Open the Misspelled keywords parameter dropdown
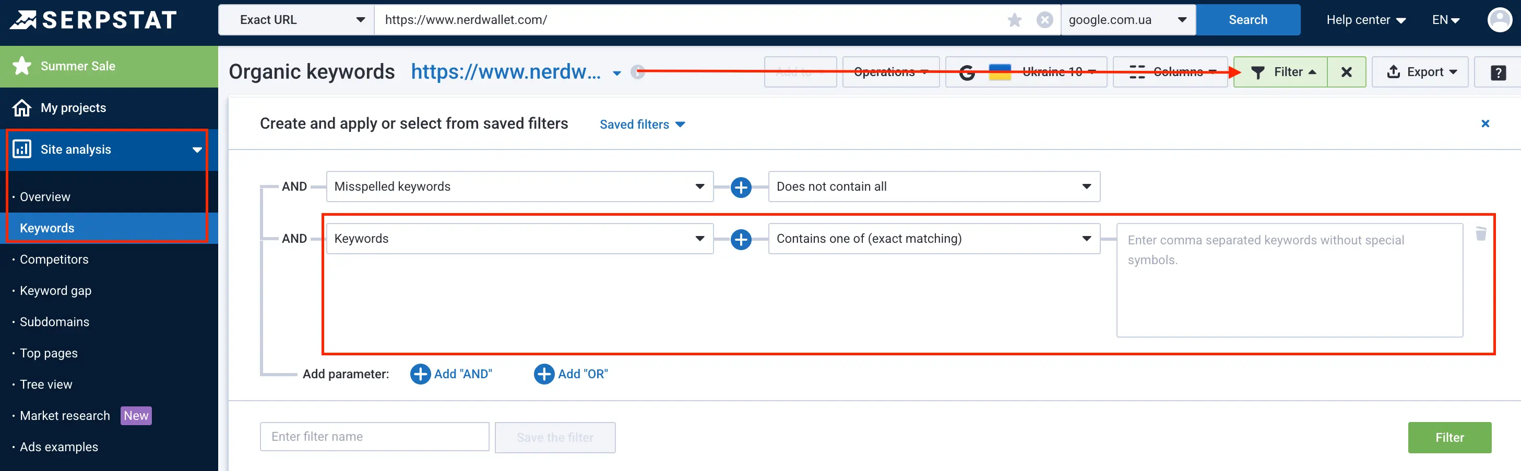This screenshot has width=1521, height=471. tap(519, 187)
